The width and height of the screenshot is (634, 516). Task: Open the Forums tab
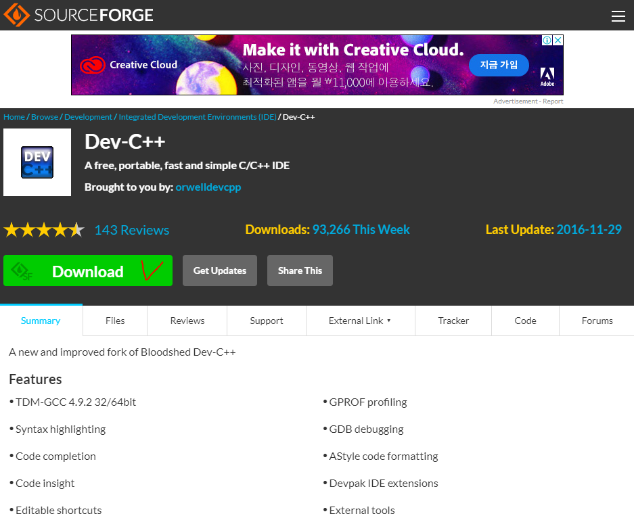point(597,321)
